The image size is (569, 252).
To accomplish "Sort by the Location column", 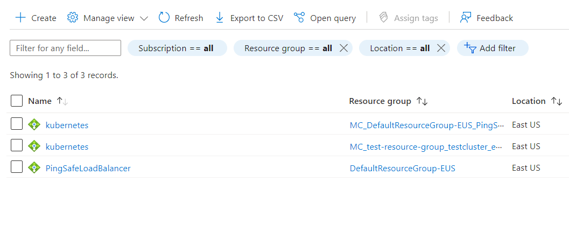I will coord(529,101).
